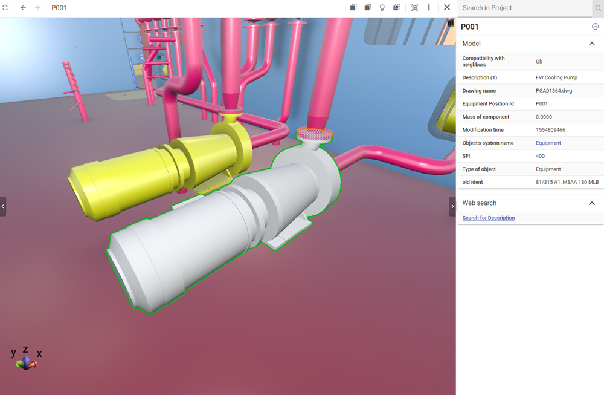The image size is (604, 395).
Task: Print P001 properties with printer icon
Action: click(596, 27)
